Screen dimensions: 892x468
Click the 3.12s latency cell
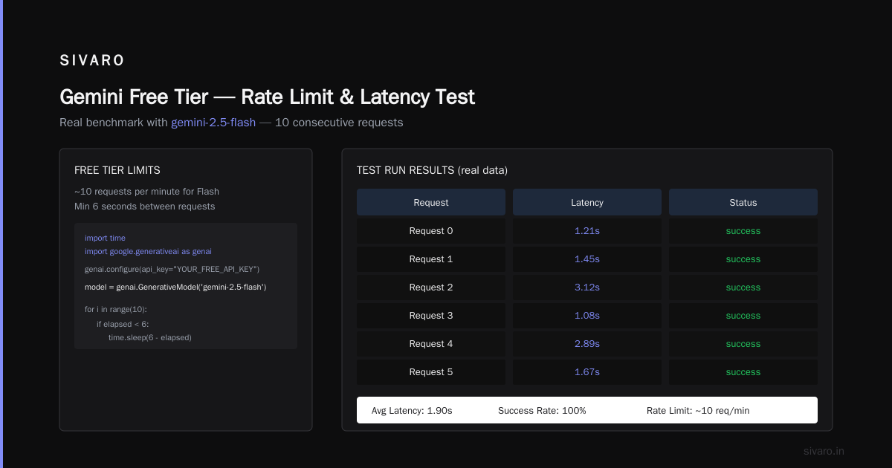tap(587, 287)
